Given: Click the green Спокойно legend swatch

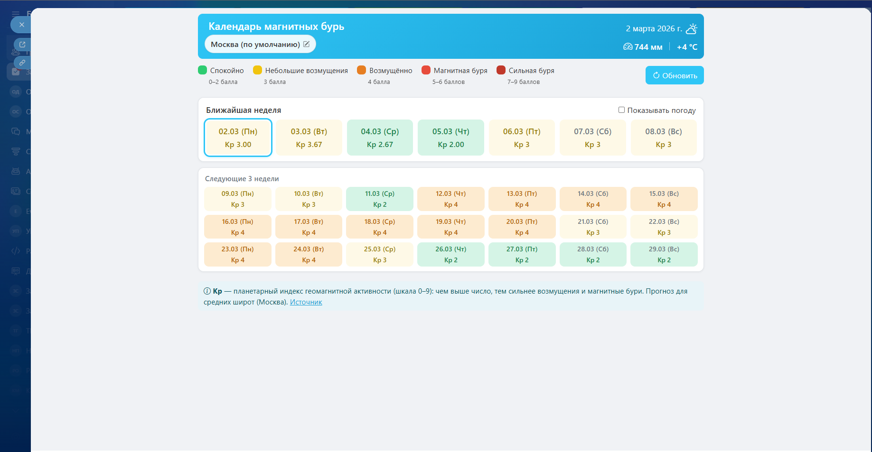Looking at the screenshot, I should click(203, 70).
